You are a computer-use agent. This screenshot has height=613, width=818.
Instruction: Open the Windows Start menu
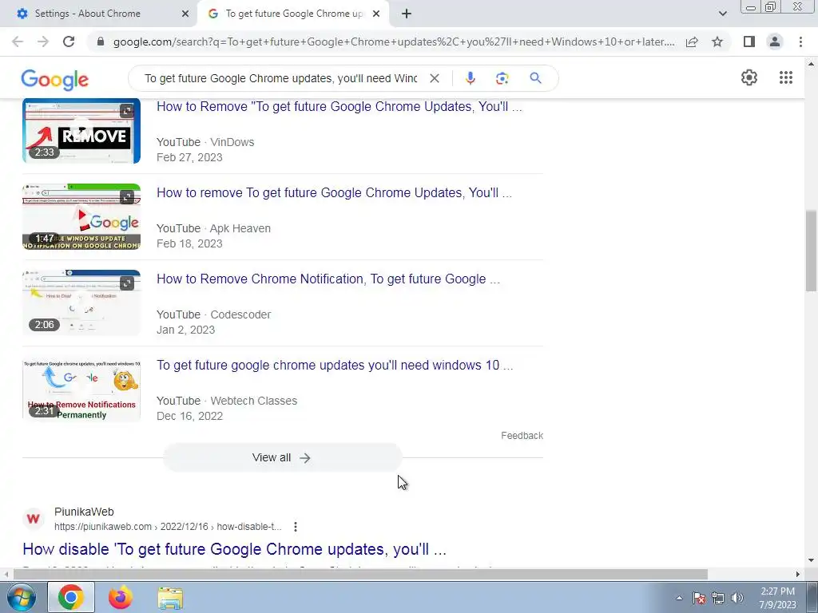tap(21, 597)
